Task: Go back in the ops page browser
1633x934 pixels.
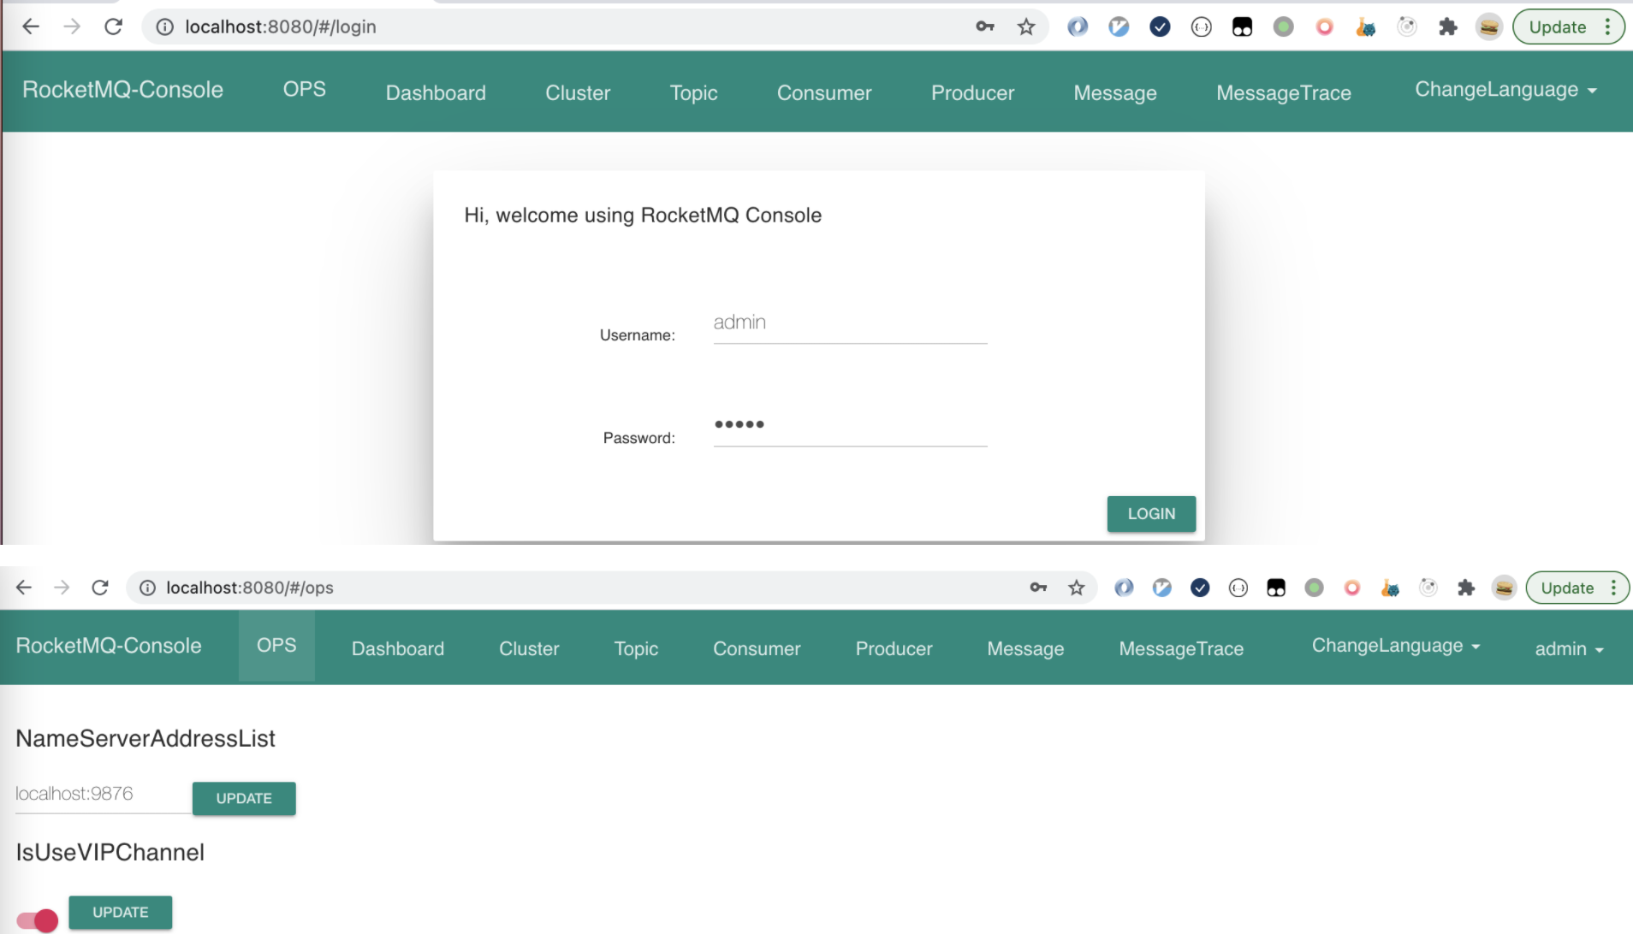Action: (24, 588)
